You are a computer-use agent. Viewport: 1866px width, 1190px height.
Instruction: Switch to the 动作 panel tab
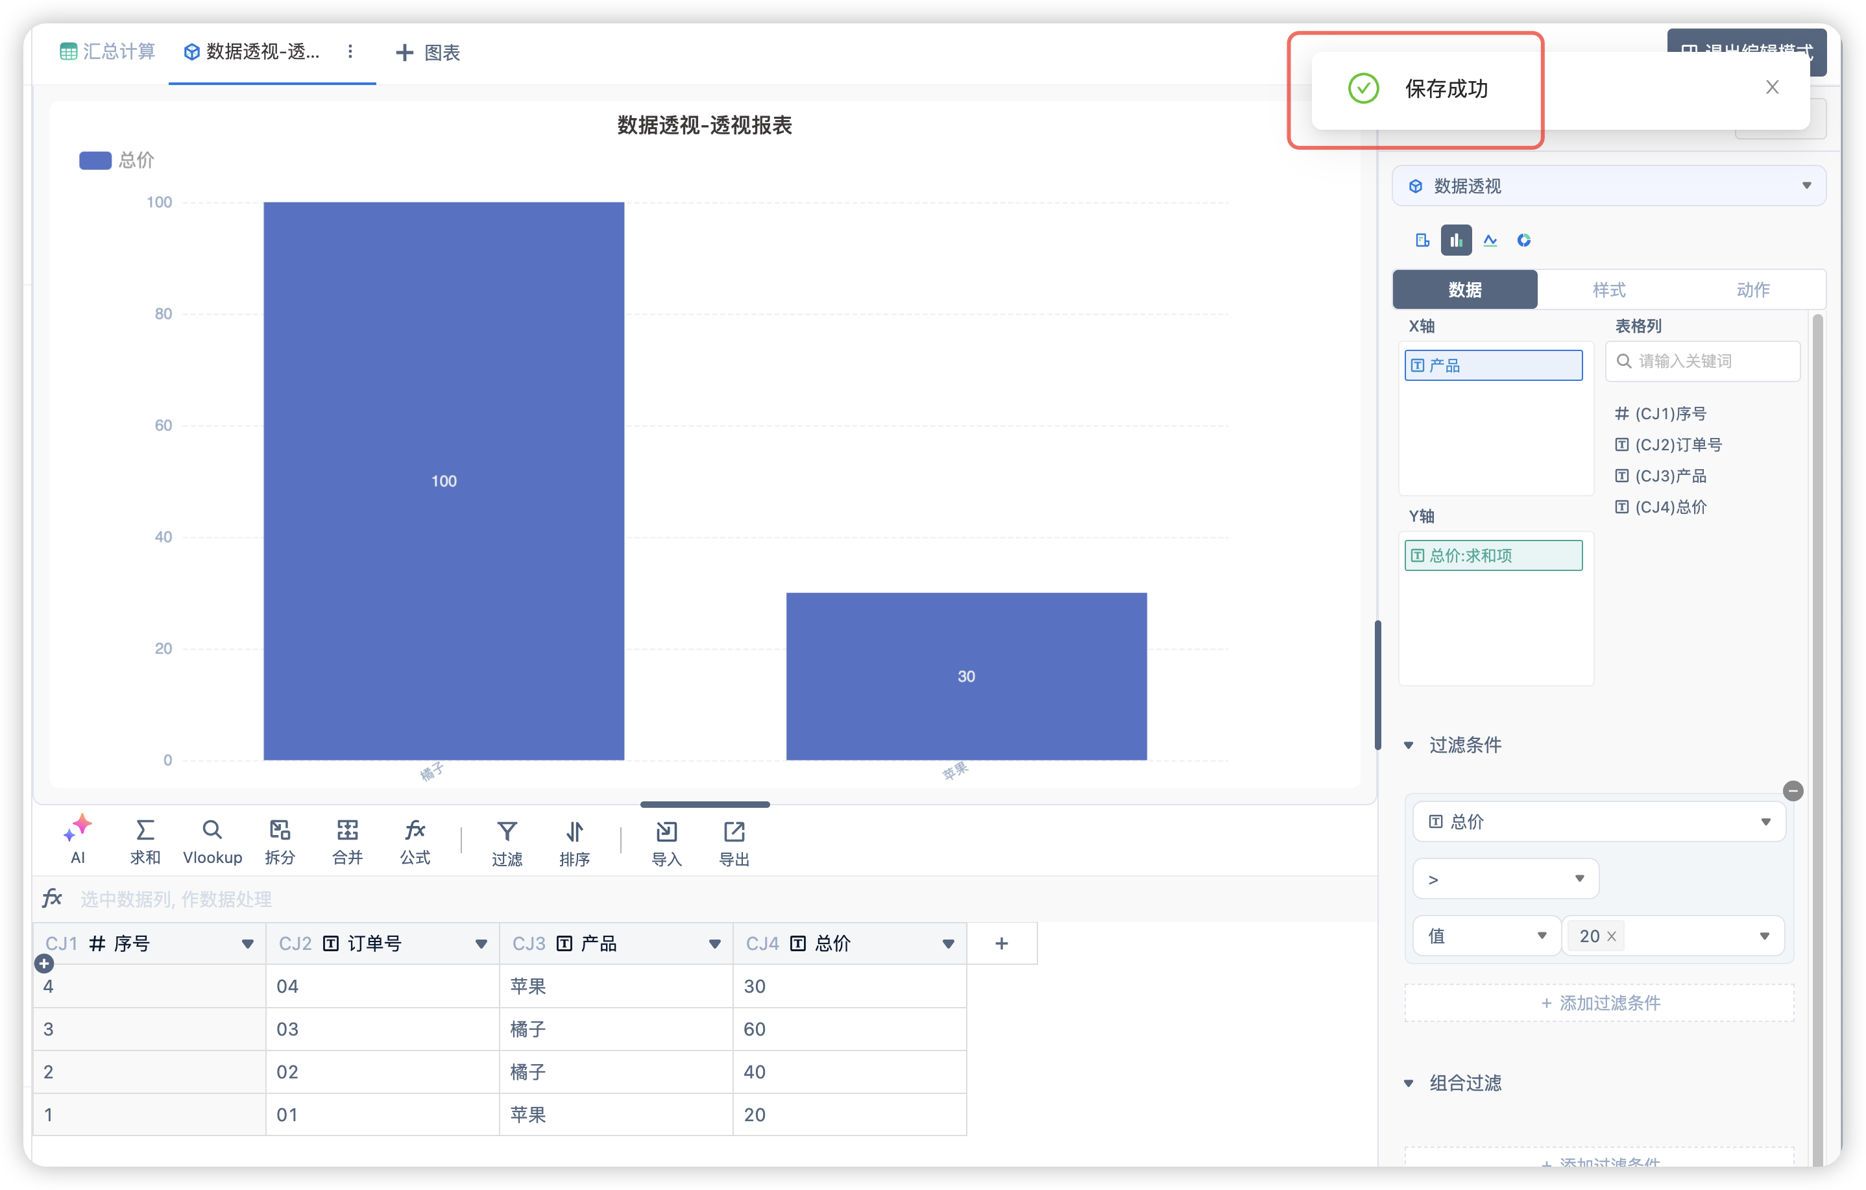1753,290
